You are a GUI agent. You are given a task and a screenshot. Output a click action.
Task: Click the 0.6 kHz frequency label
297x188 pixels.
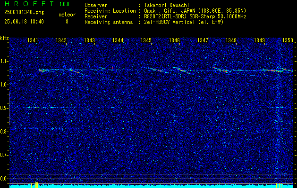(x=3, y=179)
